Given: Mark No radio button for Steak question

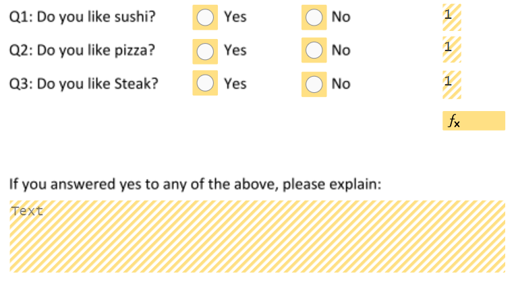Looking at the screenshot, I should (x=314, y=84).
